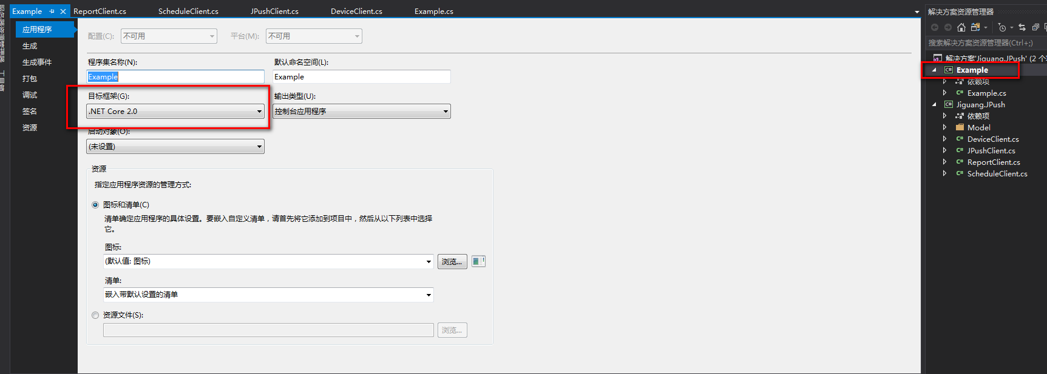1047x374 pixels.
Task: Switch to the ScheduleClient.cs tab
Action: 188,12
